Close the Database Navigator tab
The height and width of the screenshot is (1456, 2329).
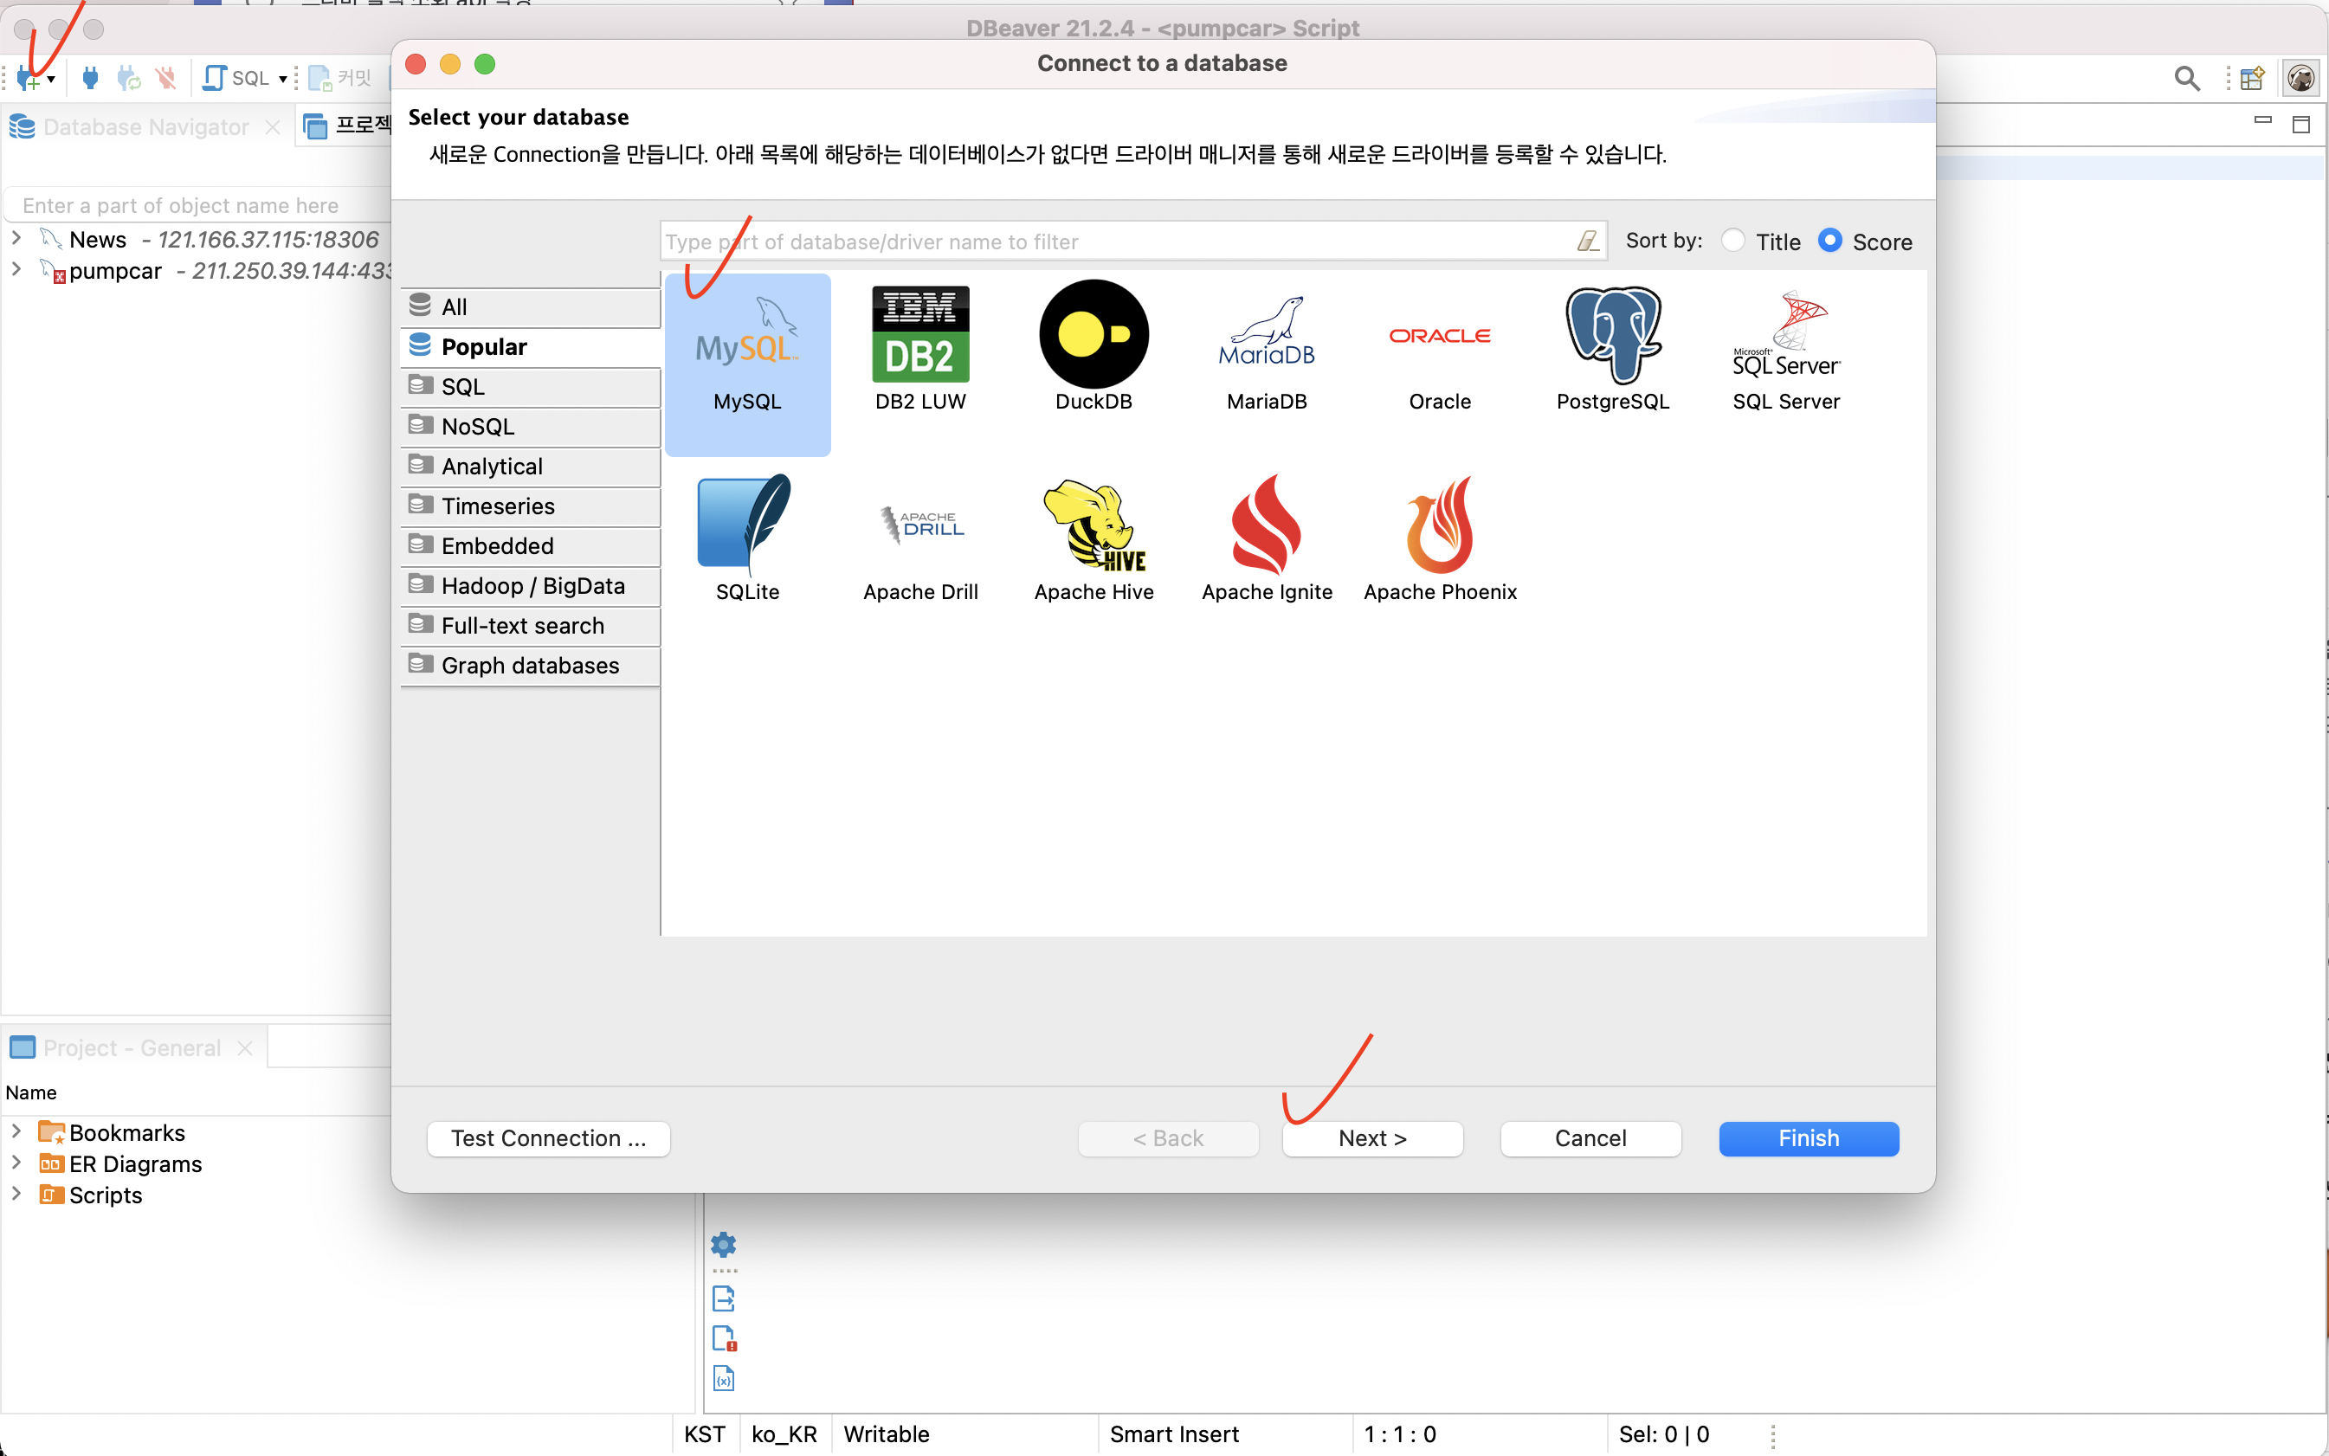pos(273,127)
